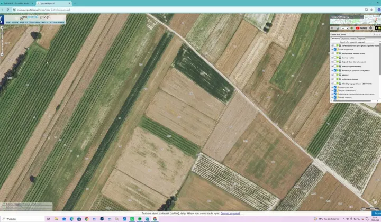This screenshot has height=222, width=381.
Task: Click the layer panel horizontal scrollbar
Action: click(352, 101)
